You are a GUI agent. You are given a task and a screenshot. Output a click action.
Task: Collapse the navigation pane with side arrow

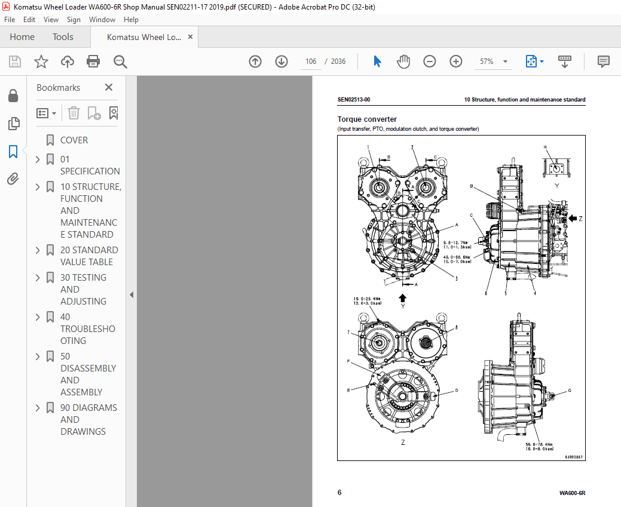coord(131,294)
